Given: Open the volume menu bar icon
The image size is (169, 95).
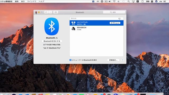Looking at the screenshot, I should click(110, 1).
